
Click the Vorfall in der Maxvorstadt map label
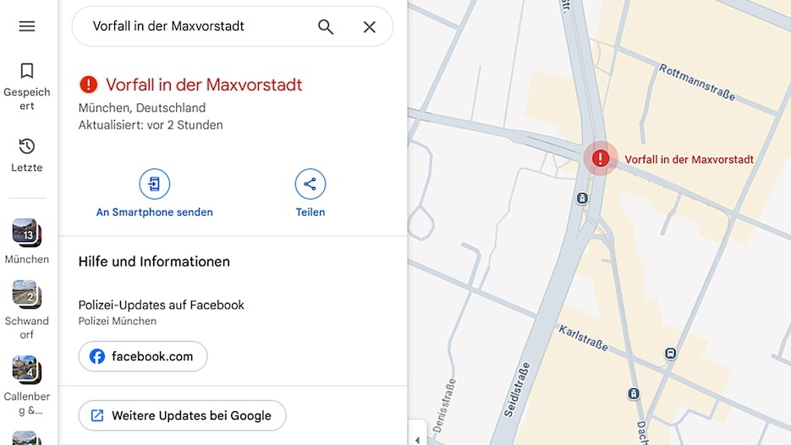tap(689, 159)
